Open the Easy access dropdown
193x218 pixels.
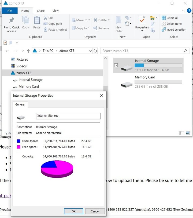[x=128, y=24]
